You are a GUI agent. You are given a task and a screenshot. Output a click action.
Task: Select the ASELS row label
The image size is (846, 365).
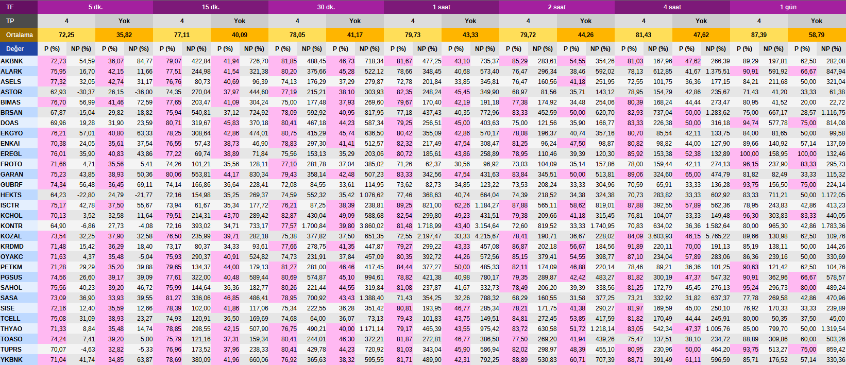coord(19,82)
